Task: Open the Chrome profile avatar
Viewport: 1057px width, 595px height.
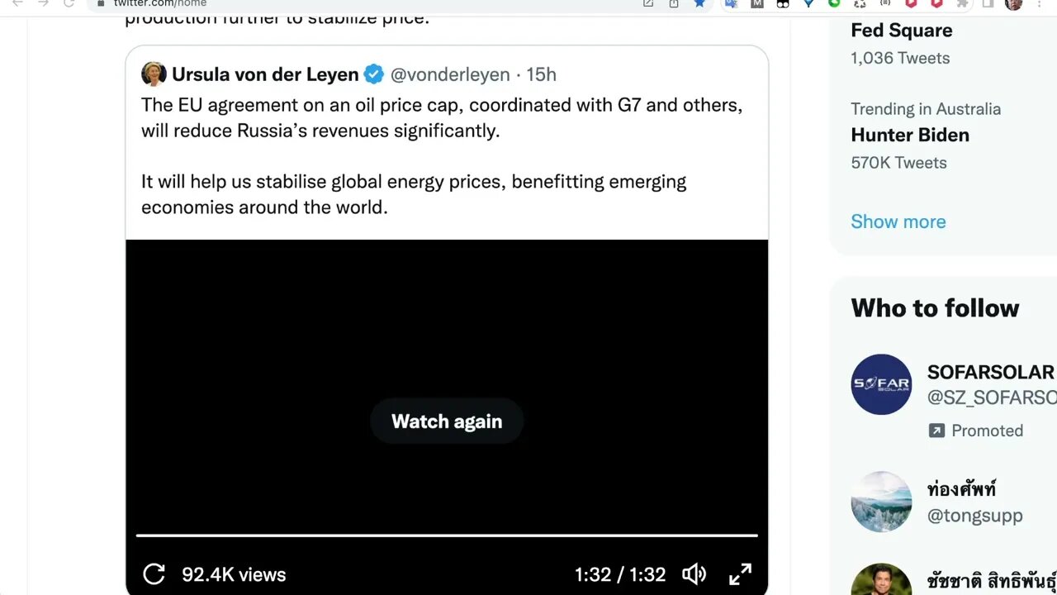Action: coord(1013,3)
